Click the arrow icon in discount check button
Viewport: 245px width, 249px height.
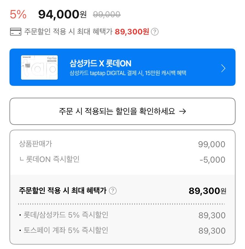click(x=183, y=111)
